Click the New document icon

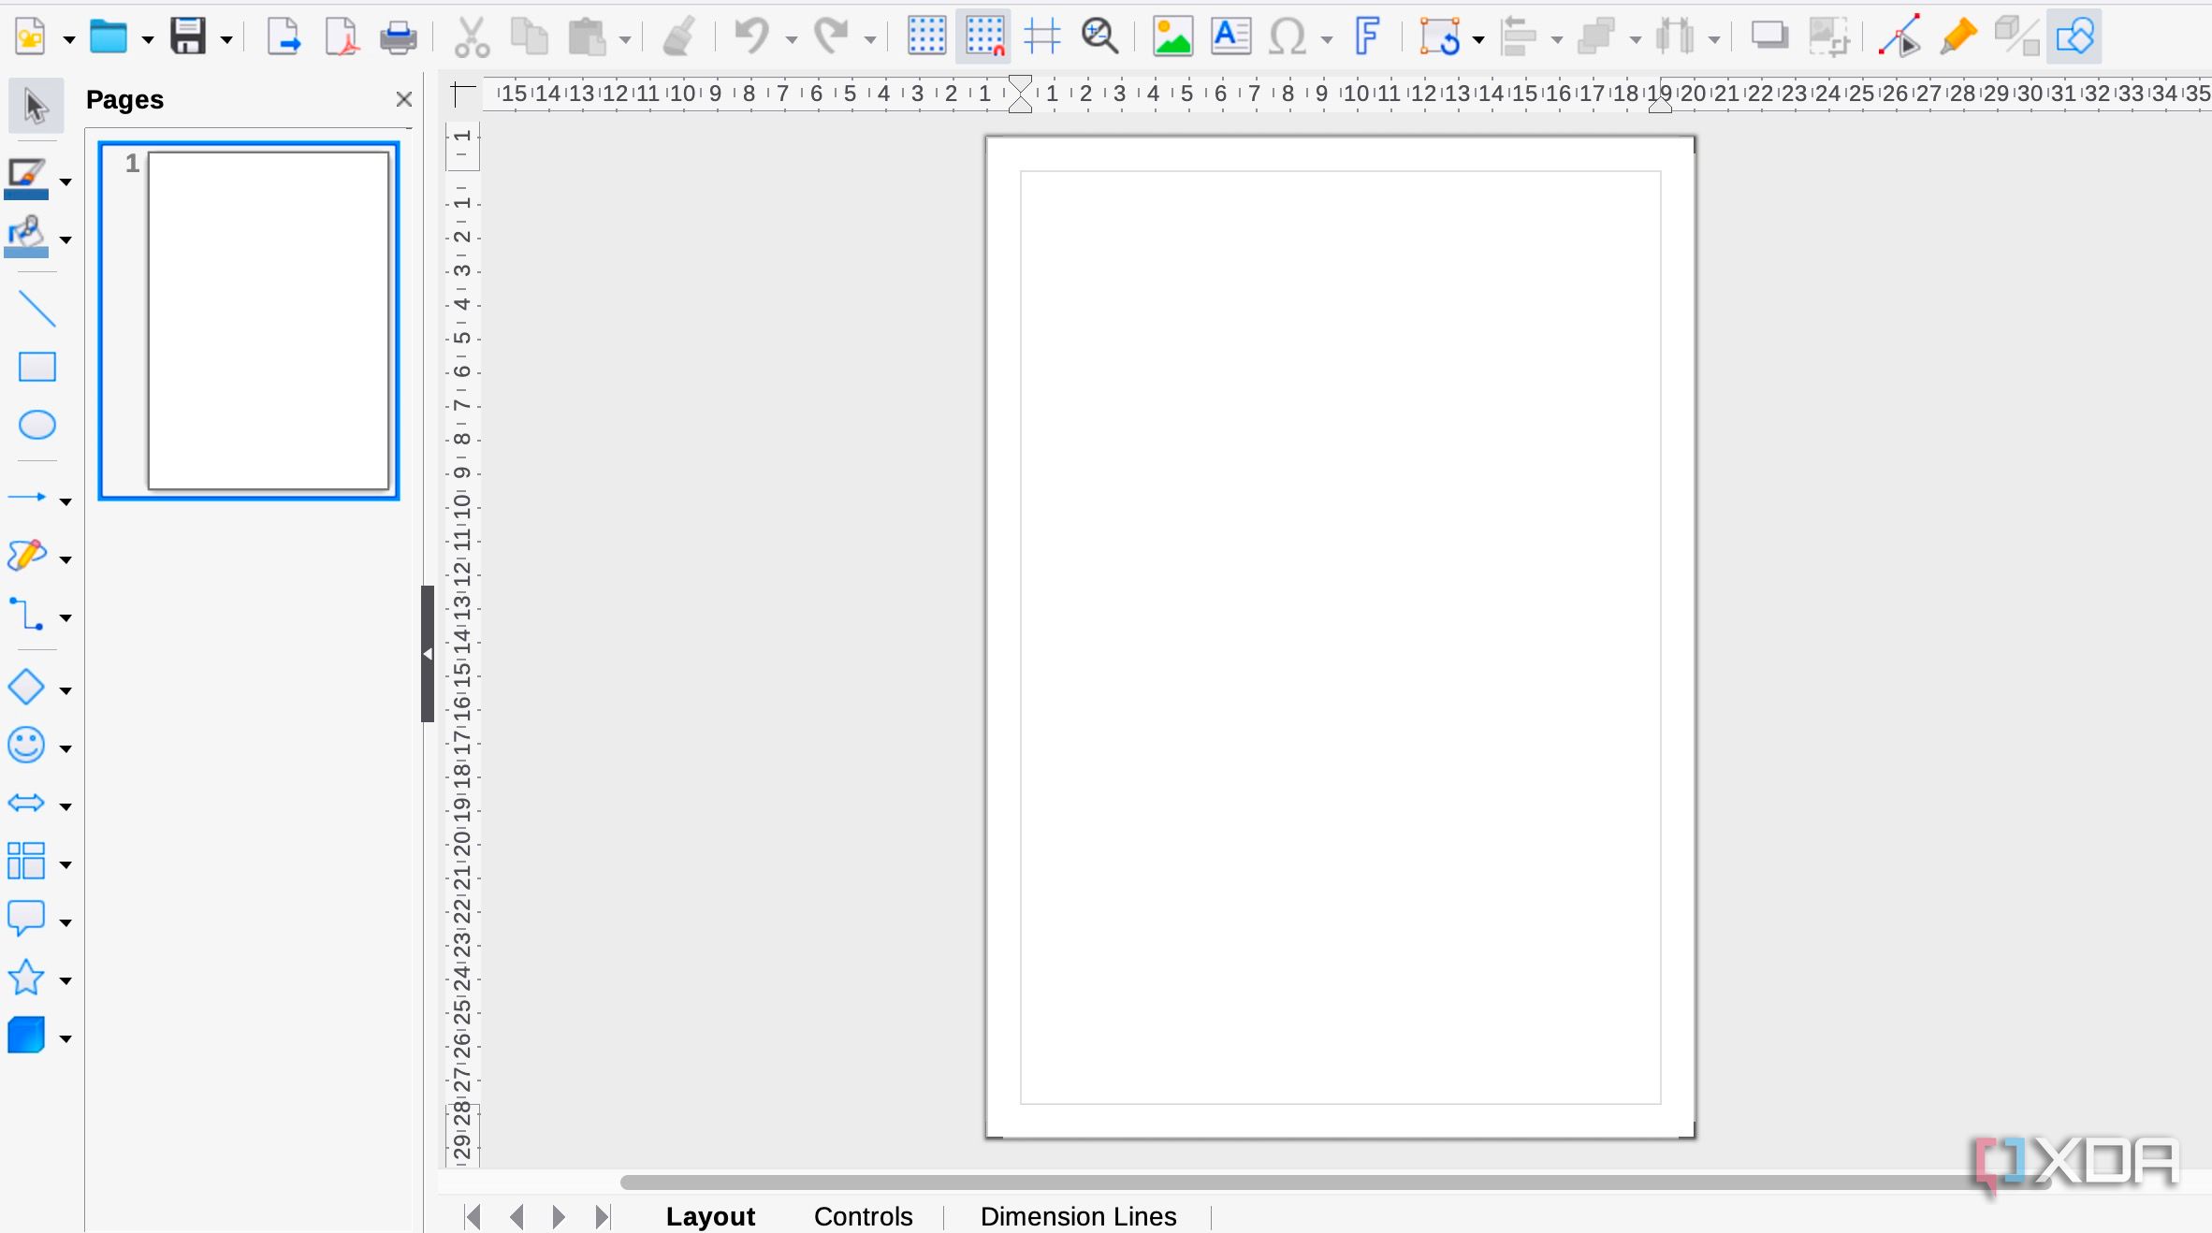[x=31, y=36]
